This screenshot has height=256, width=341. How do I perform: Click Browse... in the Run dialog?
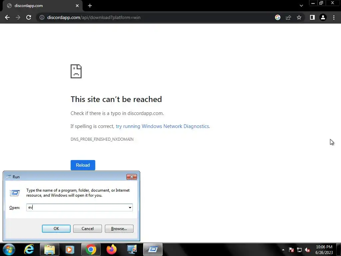(x=119, y=229)
